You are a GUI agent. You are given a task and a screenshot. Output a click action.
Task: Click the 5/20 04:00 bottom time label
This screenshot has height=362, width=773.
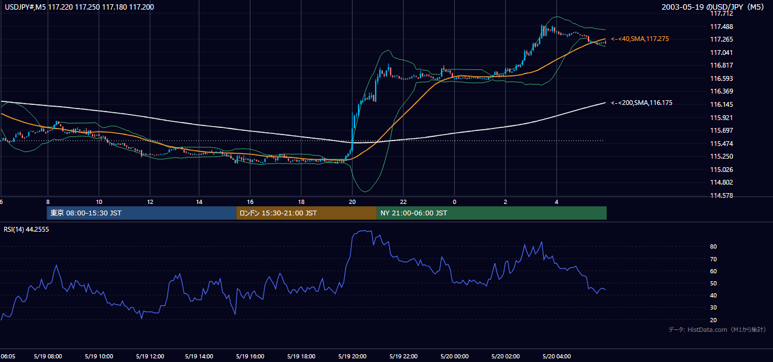(556, 356)
